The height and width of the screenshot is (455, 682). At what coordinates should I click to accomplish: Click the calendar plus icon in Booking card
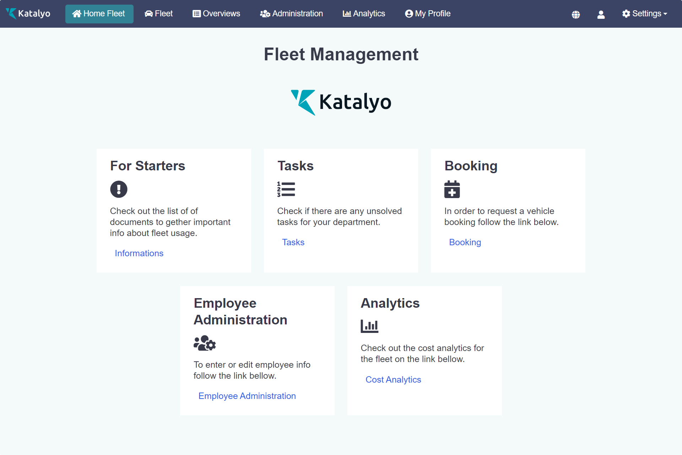[x=452, y=189]
